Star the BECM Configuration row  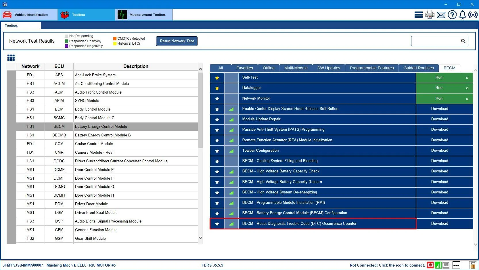[217, 213]
